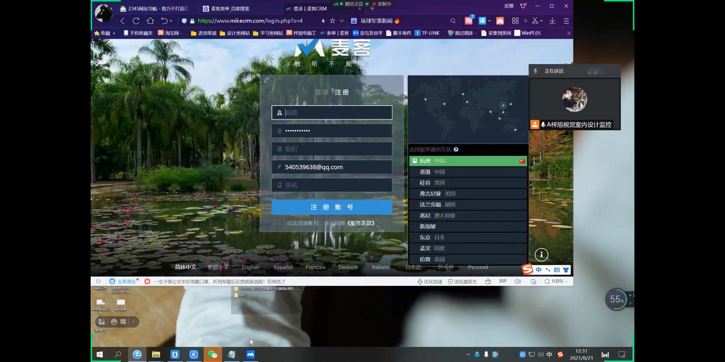Viewport: 725px width, 362px height.
Task: Click the Sogou input method S logo
Action: [527, 269]
